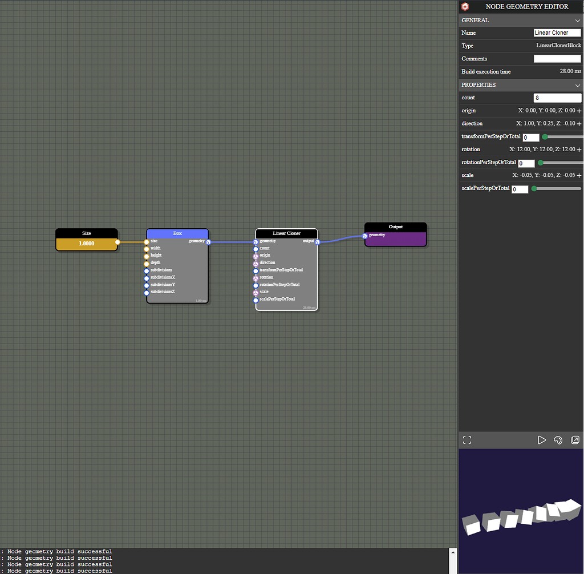
Task: Click the Node Geometry Editor hexagon logo
Action: coord(464,6)
